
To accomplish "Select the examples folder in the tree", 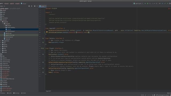I will pyautogui.click(x=5, y=18).
